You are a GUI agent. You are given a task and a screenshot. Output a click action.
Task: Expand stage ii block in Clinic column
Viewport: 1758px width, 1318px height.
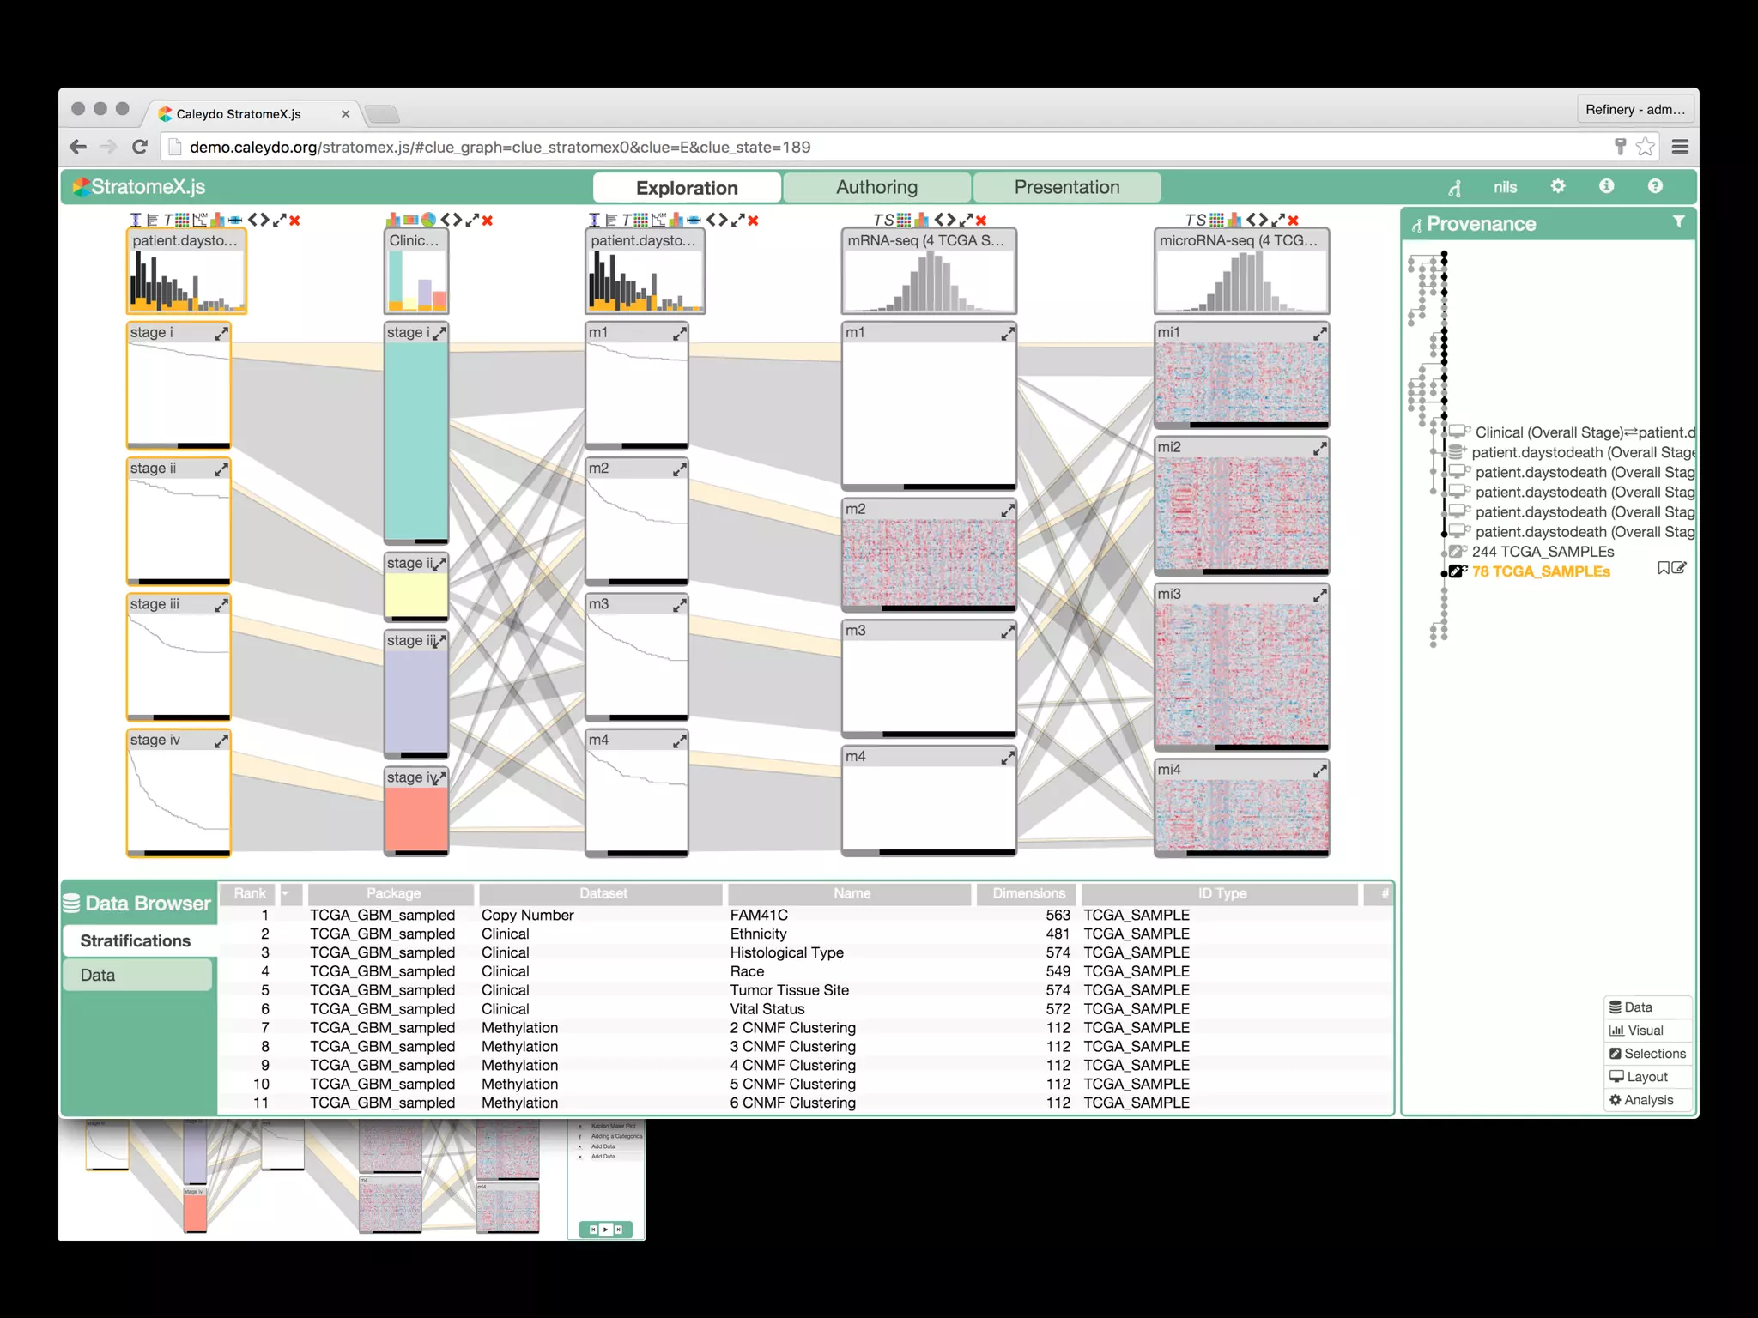coord(439,565)
